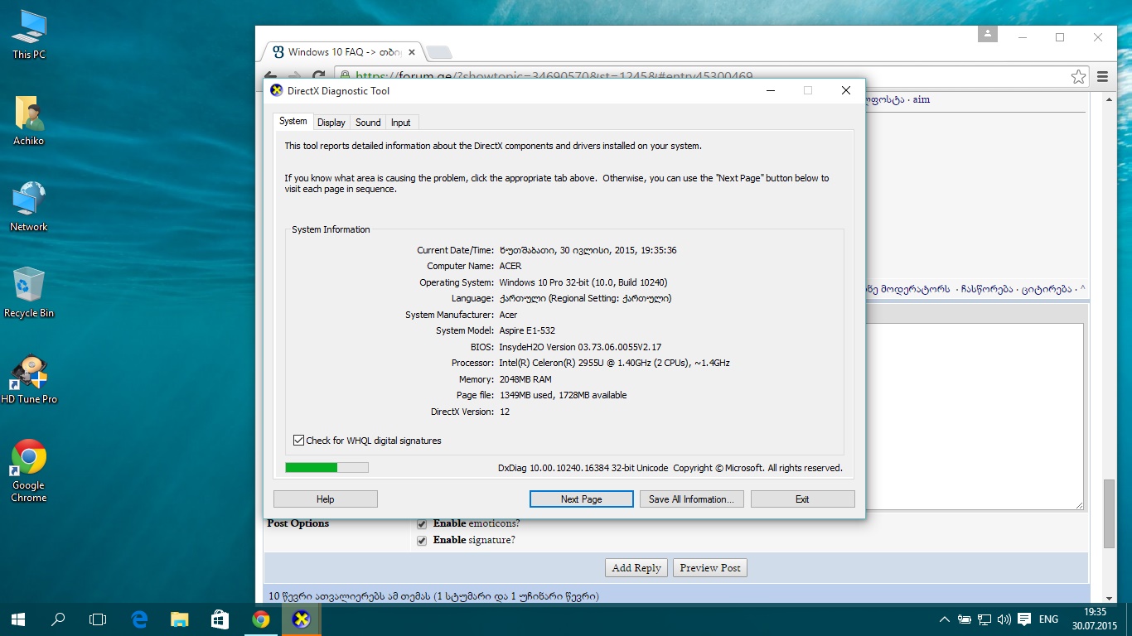Click the battery icon in the tray
The image size is (1132, 636).
[x=965, y=619]
